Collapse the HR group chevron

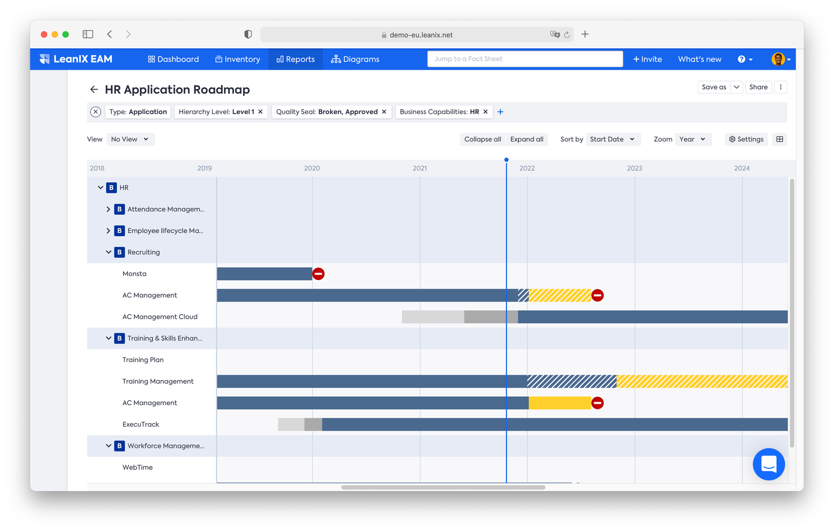pyautogui.click(x=100, y=188)
